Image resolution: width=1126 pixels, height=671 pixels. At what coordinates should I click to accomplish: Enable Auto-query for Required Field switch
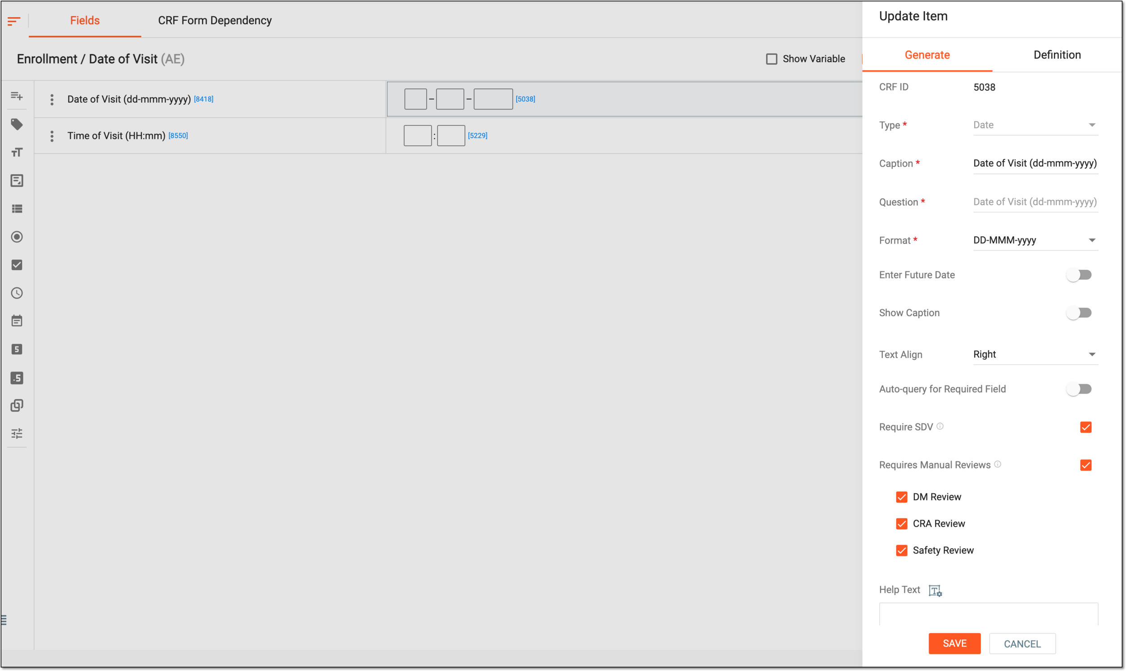[1080, 389]
